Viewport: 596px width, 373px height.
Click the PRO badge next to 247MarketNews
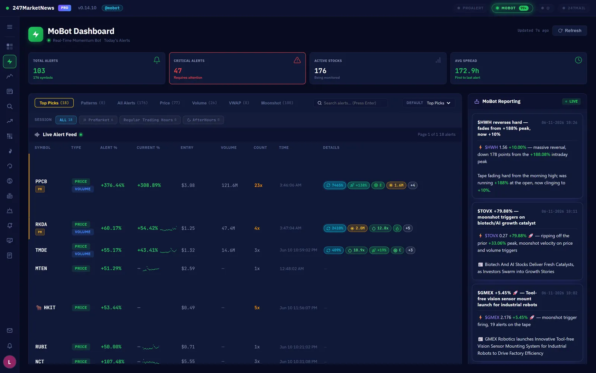(x=64, y=8)
